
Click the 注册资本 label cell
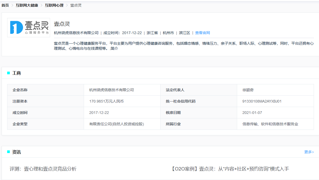pos(46,101)
